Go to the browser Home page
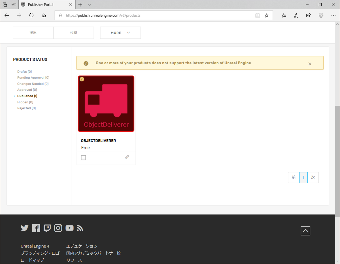Viewport: 340px width, 264px height. [44, 16]
